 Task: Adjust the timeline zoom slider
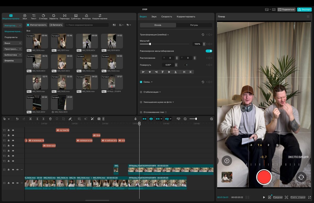193,119
